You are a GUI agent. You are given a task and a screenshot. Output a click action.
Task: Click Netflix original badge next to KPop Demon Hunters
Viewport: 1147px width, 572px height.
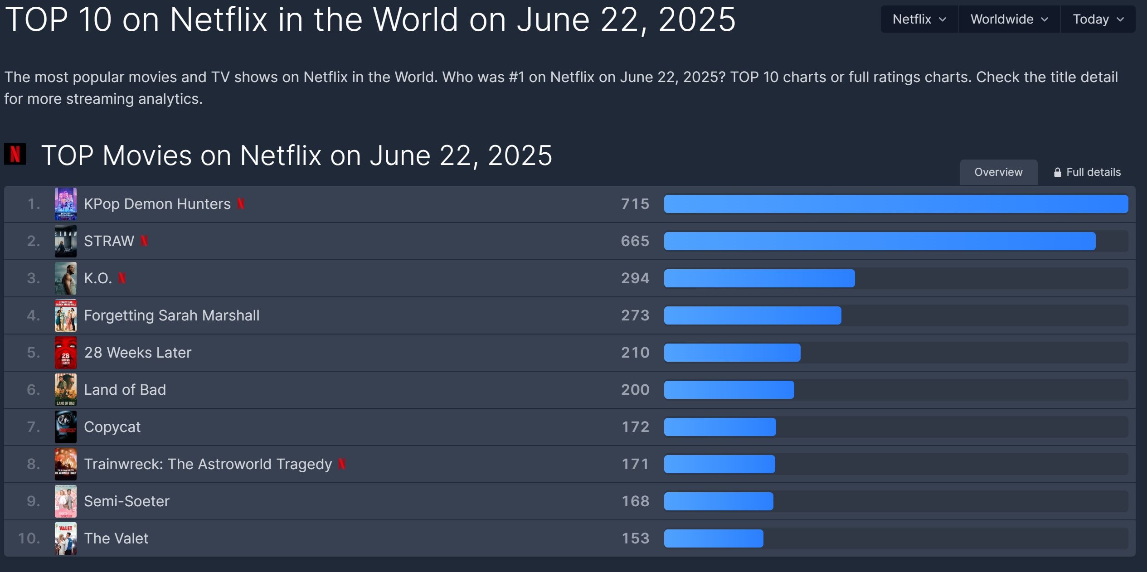pyautogui.click(x=241, y=204)
